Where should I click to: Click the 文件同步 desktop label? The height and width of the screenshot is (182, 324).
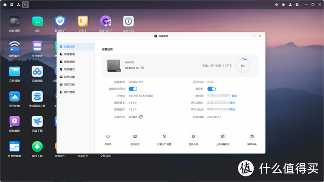(105, 156)
